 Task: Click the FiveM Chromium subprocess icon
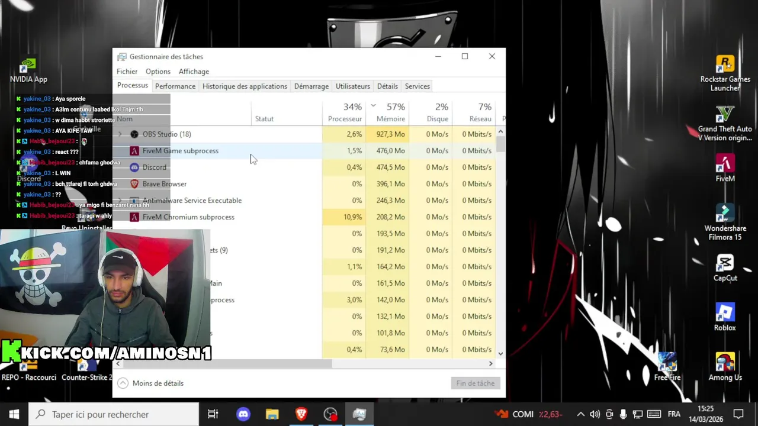coord(134,217)
